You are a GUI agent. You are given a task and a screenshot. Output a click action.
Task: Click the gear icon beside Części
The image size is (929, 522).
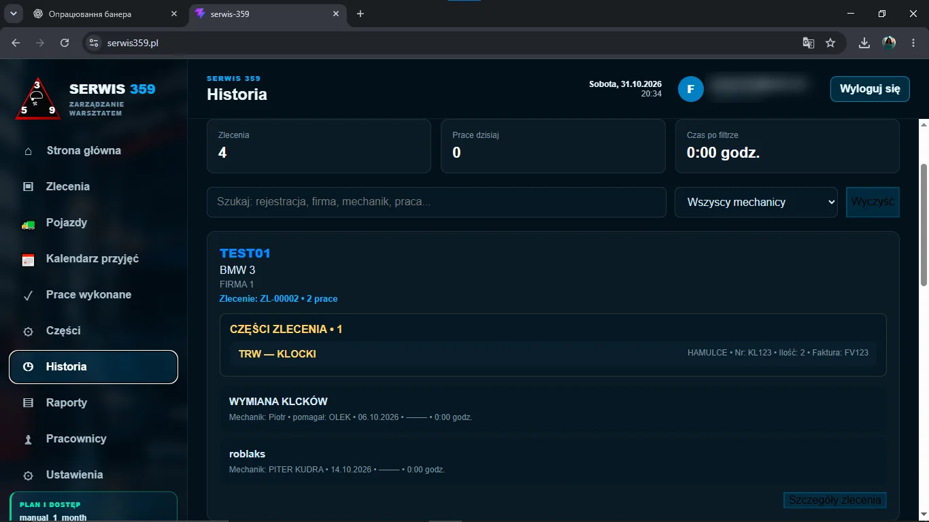[x=28, y=332]
